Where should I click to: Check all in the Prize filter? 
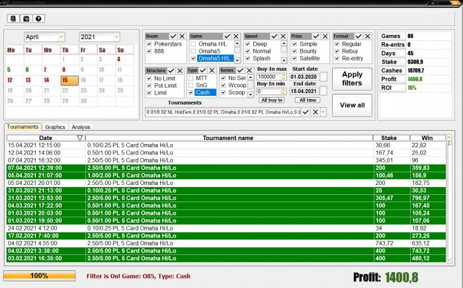[316, 36]
